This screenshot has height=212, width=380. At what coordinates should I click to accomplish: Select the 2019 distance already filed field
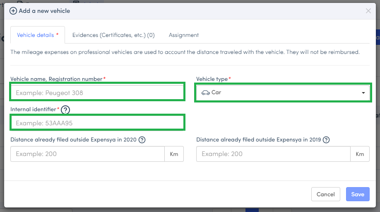273,154
